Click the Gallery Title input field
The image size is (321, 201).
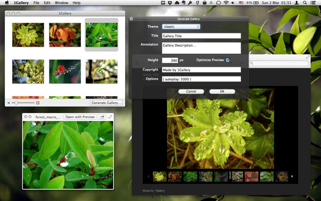(201, 36)
